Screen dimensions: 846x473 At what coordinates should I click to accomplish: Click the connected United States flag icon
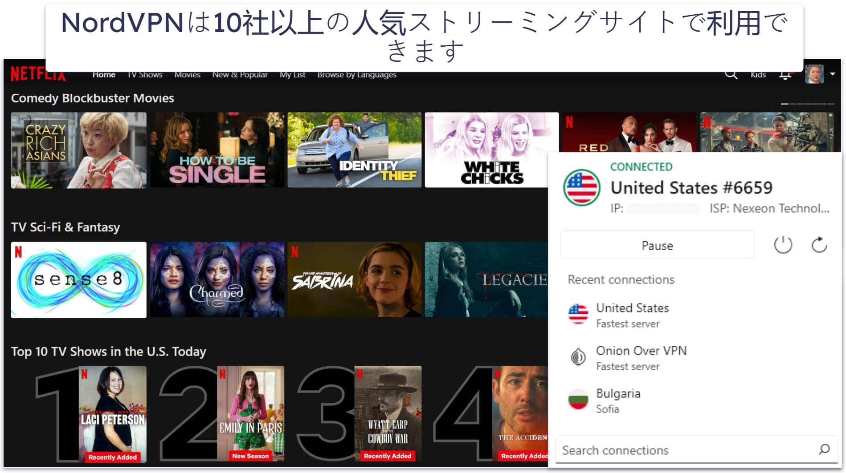click(581, 187)
